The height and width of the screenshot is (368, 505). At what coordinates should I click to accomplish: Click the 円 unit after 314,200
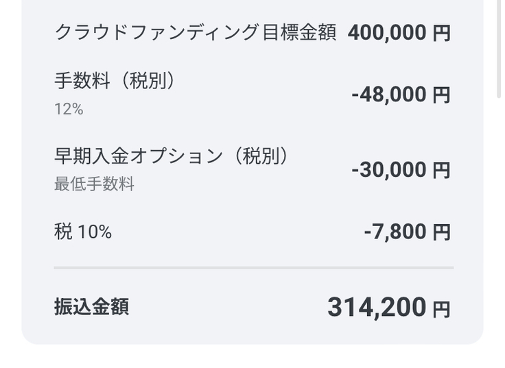(441, 310)
